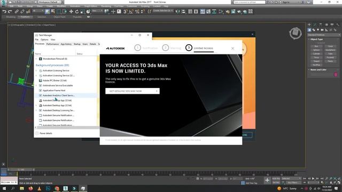This screenshot has width=342, height=192.
Task: Switch to the Modify command panel tab
Action: 315,25
